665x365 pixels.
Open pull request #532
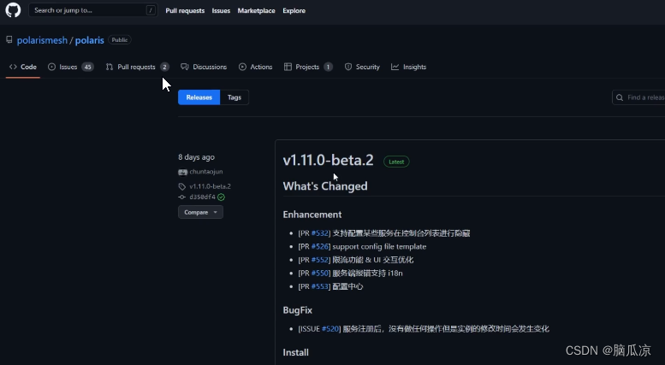pyautogui.click(x=320, y=233)
